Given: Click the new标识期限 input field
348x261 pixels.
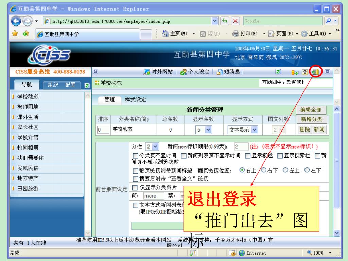Looking at the screenshot, I should tap(241, 146).
